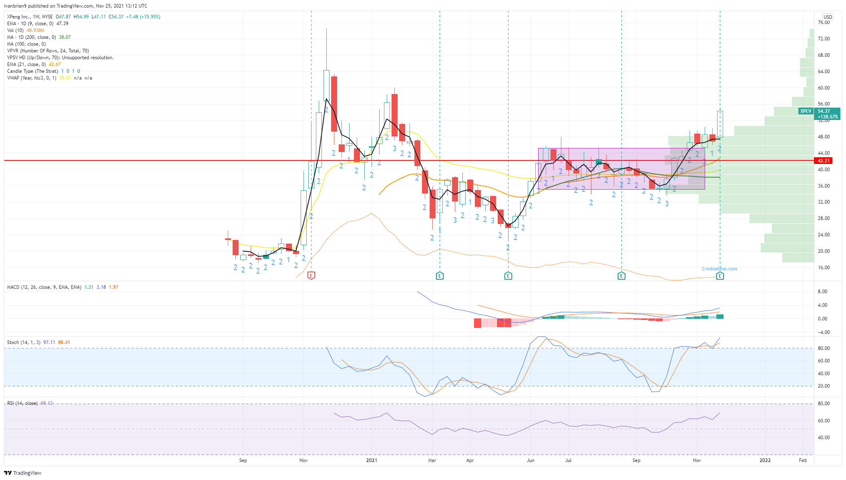
Task: Open the USD currency selector on price axis
Action: (828, 17)
